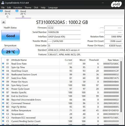Screen dimensions: 125x126
Task: Click the Serial Number field
Action: pyautogui.click(x=64, y=32)
